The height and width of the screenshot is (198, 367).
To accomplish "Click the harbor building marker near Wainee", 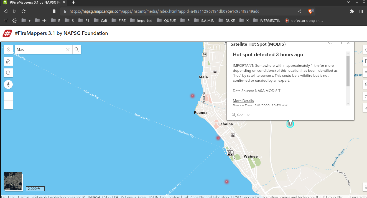I will (x=230, y=153).
